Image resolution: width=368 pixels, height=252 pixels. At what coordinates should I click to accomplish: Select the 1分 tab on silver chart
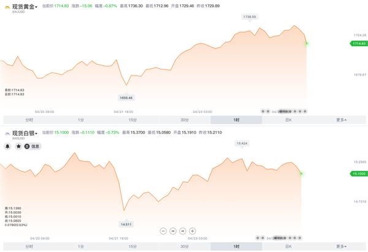81,246
